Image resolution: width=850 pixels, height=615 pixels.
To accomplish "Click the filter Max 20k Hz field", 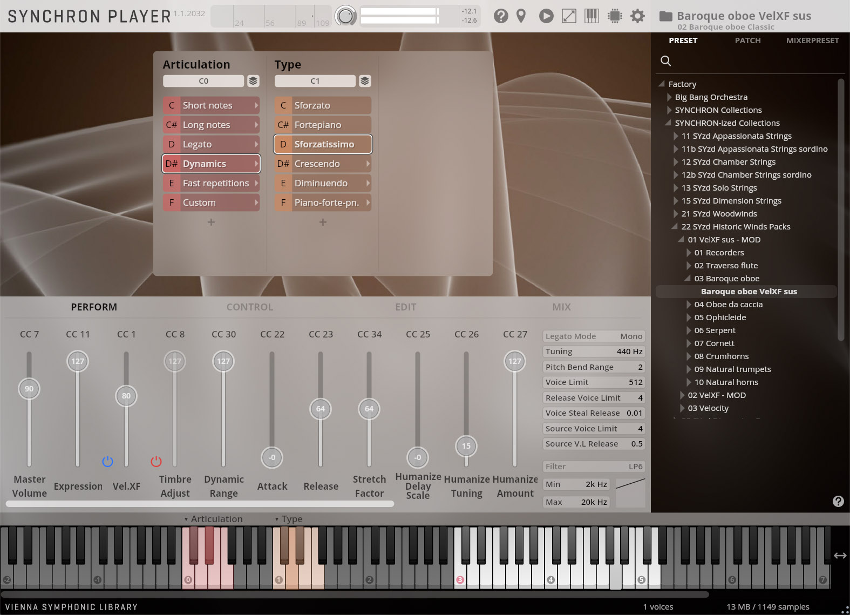I will point(576,502).
